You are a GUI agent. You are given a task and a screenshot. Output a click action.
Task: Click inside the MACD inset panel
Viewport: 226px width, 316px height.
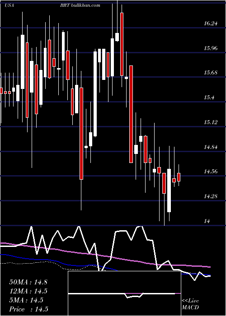(124, 293)
